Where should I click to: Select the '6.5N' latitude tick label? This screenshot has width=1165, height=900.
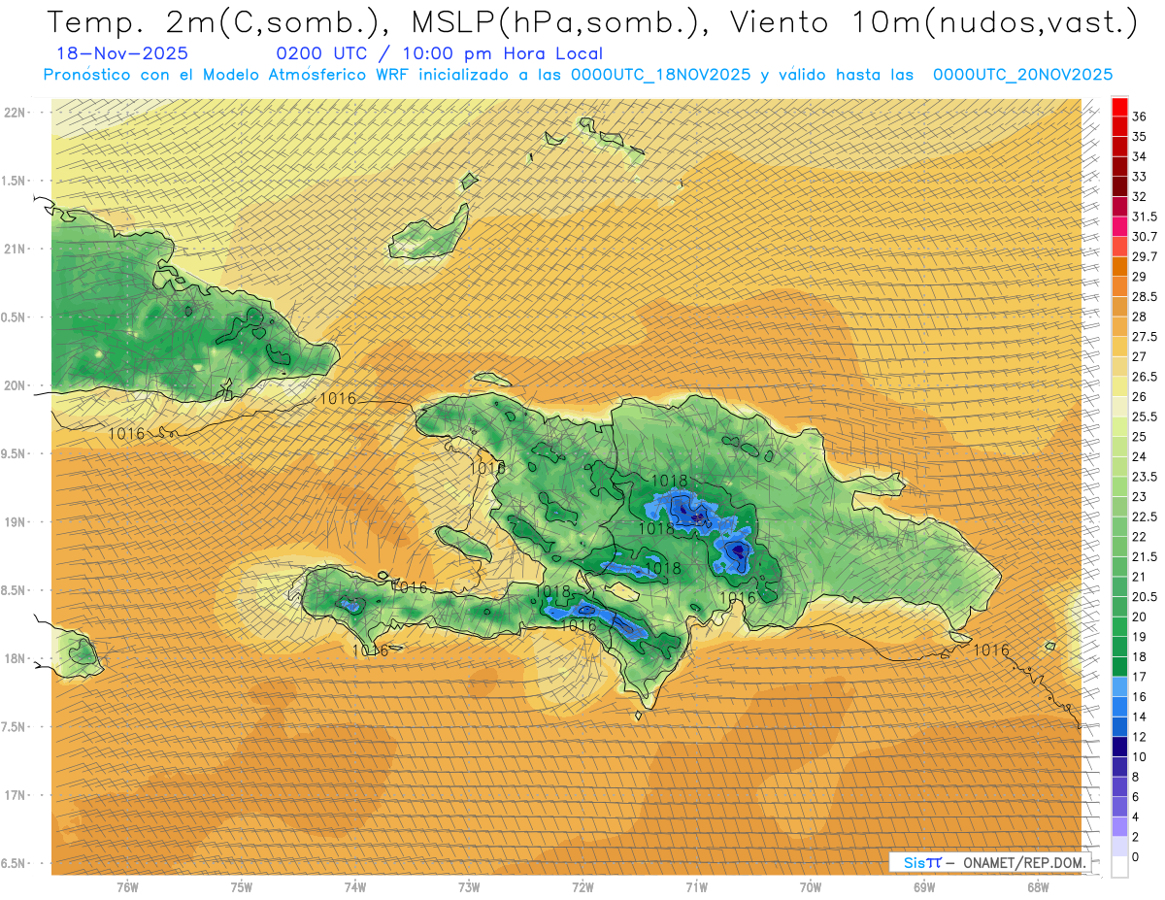pos(13,863)
